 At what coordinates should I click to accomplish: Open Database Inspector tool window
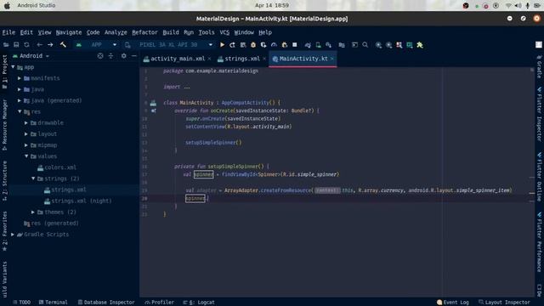pyautogui.click(x=105, y=303)
